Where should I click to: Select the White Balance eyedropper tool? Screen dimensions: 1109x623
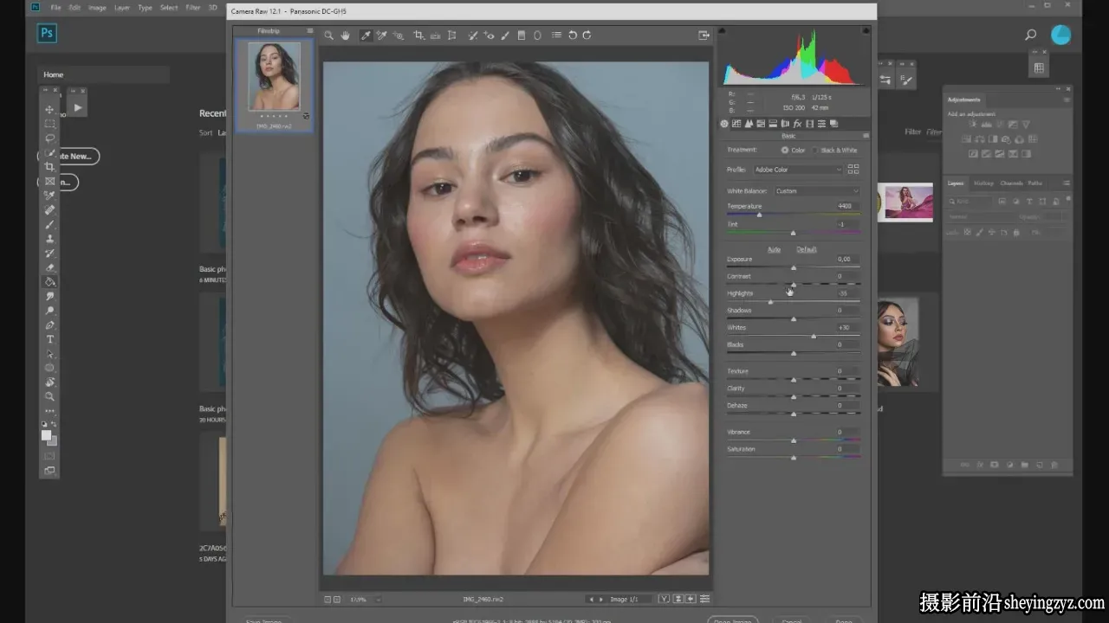point(366,35)
